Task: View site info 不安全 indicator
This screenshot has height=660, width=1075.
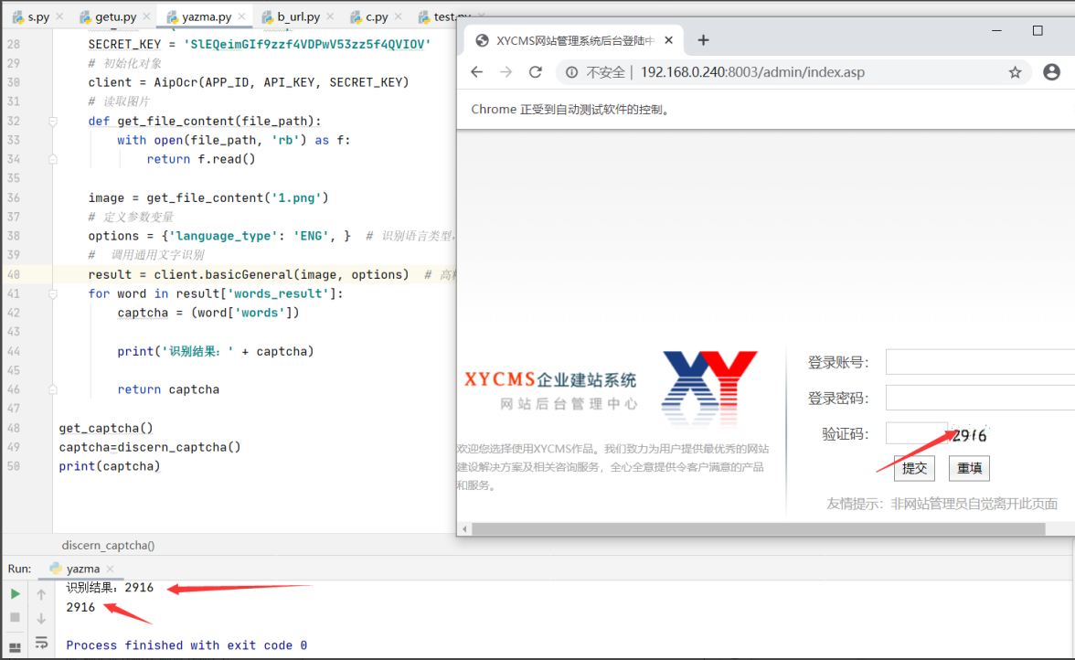Action: [594, 72]
